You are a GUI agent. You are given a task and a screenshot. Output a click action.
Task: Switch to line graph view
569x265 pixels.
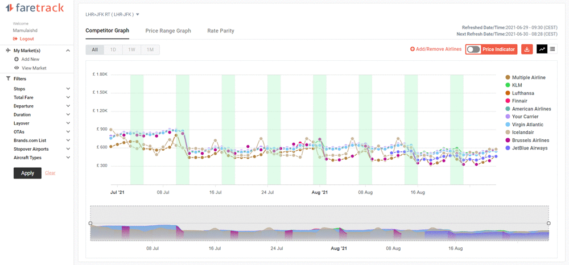[x=542, y=49]
